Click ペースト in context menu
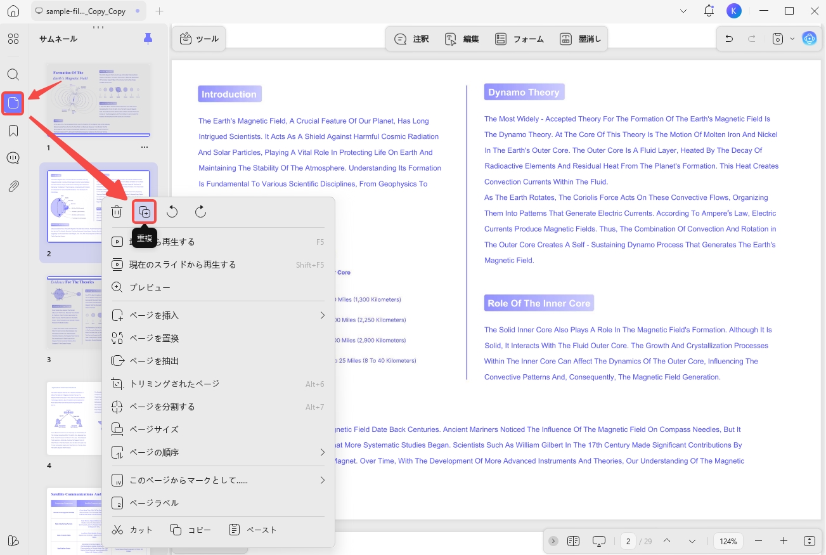The width and height of the screenshot is (826, 555). [252, 530]
